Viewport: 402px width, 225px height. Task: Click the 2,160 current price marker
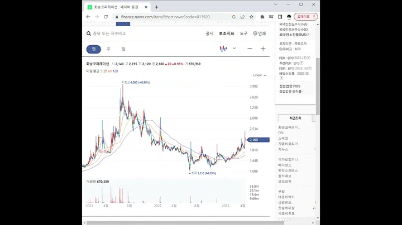[x=259, y=140]
